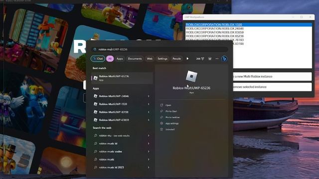
Task: Show more search filters with the arrow
Action: (187, 59)
